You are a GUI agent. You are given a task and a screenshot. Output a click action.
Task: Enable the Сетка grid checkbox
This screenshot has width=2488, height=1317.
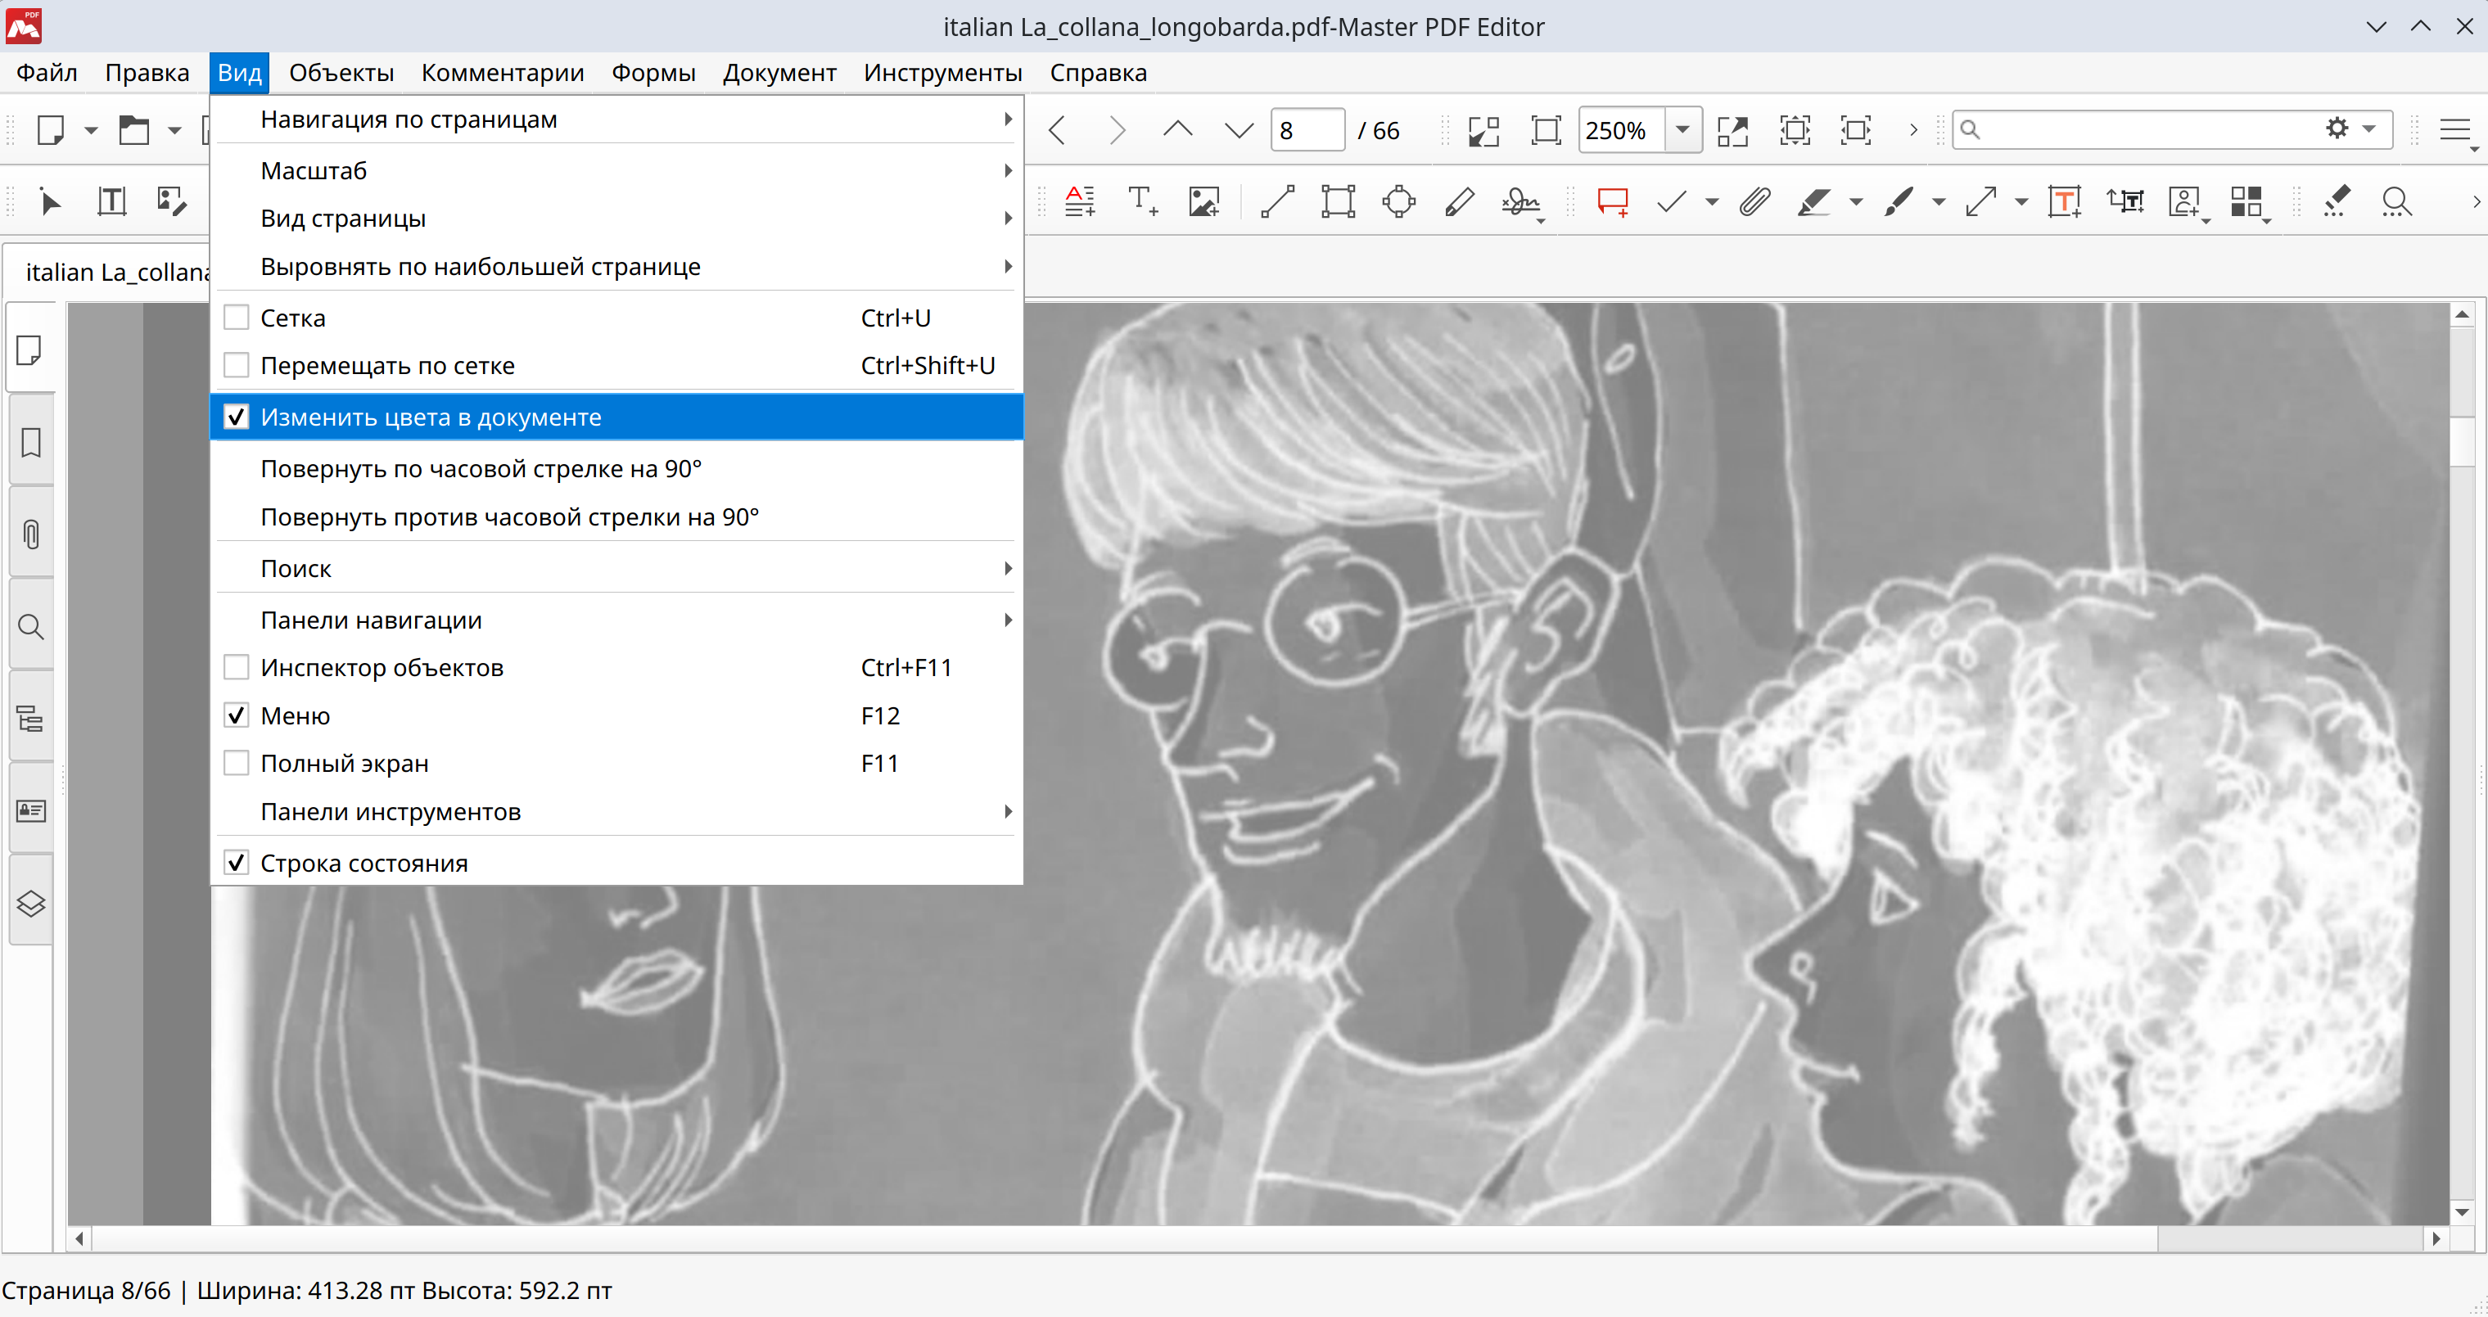click(x=237, y=318)
